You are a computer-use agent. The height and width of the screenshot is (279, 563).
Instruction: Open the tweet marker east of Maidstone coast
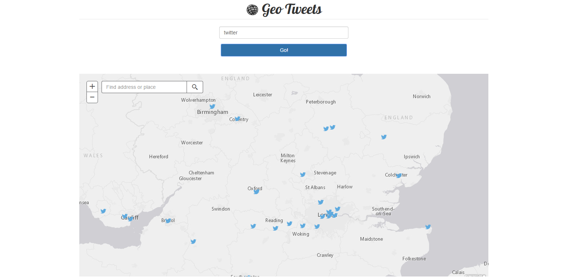coord(428,227)
